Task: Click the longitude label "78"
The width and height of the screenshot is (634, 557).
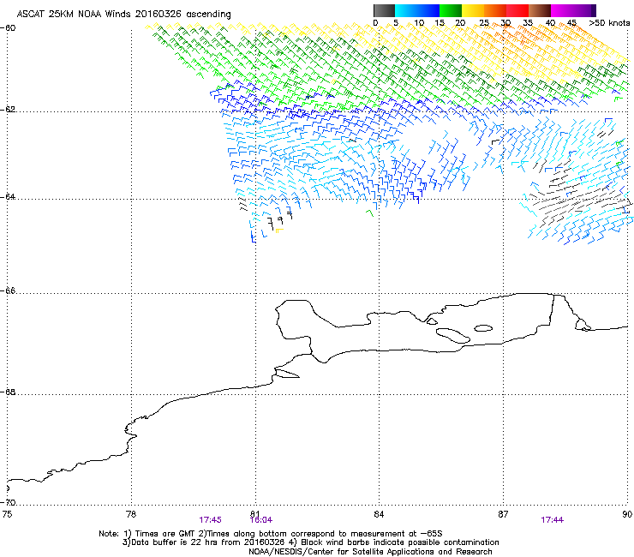Action: click(x=131, y=514)
